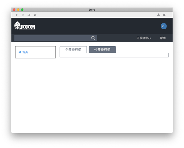184x148 pixels.
Task: Go back with the left arrow icon
Action: tap(17, 15)
